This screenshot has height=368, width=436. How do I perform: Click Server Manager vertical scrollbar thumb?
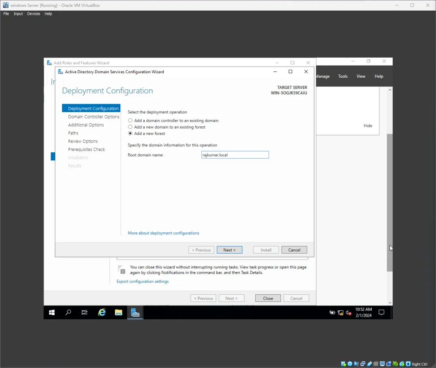(x=389, y=202)
